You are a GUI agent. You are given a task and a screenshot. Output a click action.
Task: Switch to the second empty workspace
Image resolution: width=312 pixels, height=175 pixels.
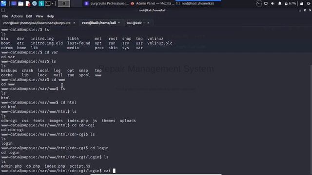click(76, 3)
